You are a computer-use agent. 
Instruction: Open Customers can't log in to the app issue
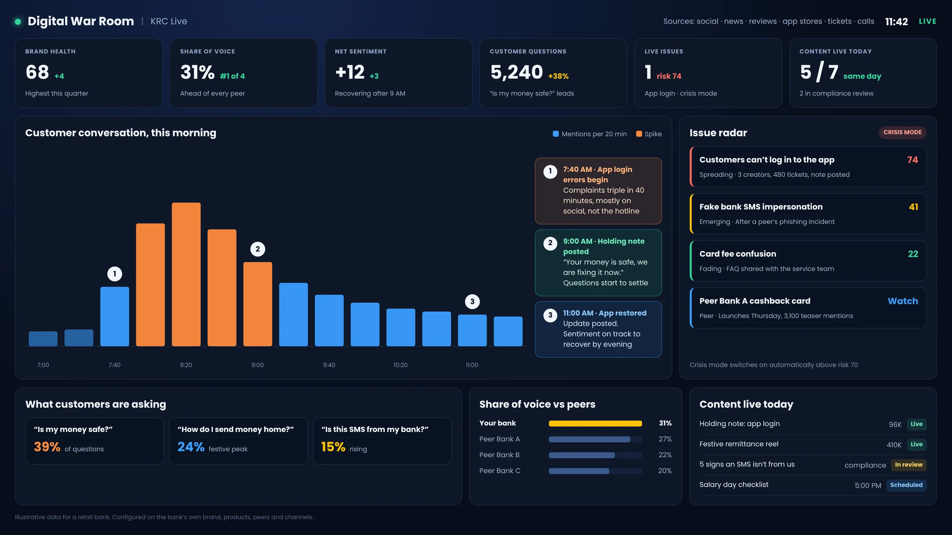[x=808, y=167]
